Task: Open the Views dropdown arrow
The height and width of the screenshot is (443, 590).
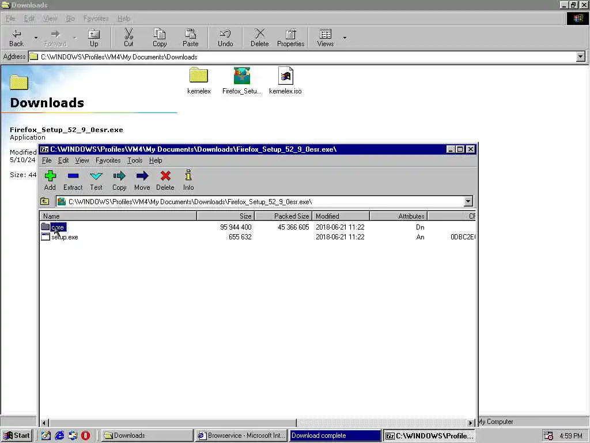Action: tap(345, 38)
